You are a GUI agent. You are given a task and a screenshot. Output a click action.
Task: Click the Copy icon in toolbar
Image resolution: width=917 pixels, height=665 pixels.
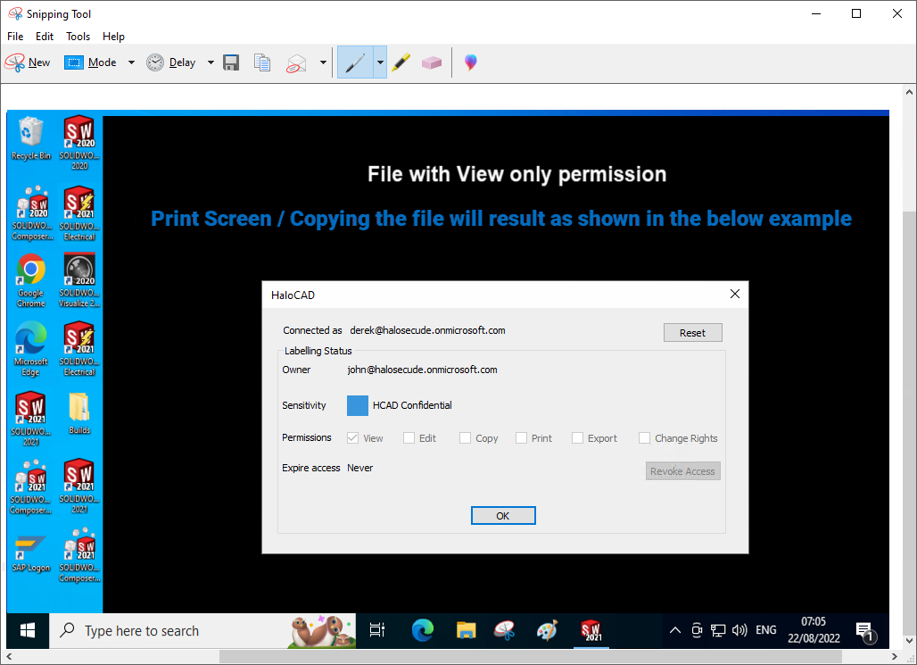point(261,62)
